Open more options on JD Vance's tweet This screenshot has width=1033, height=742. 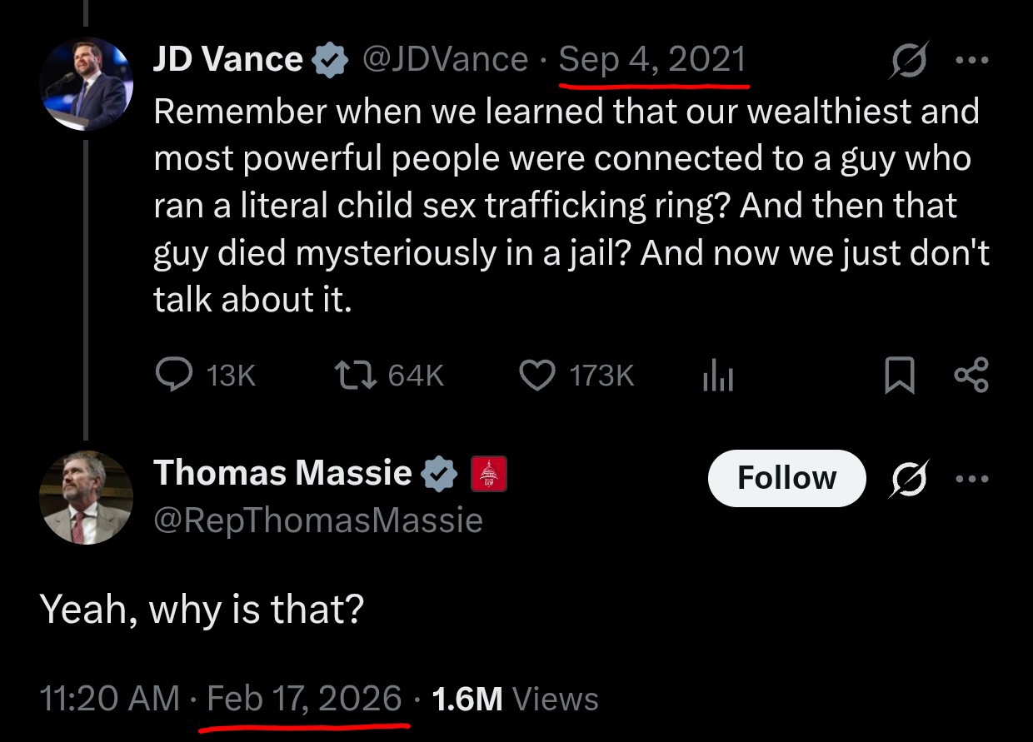972,60
